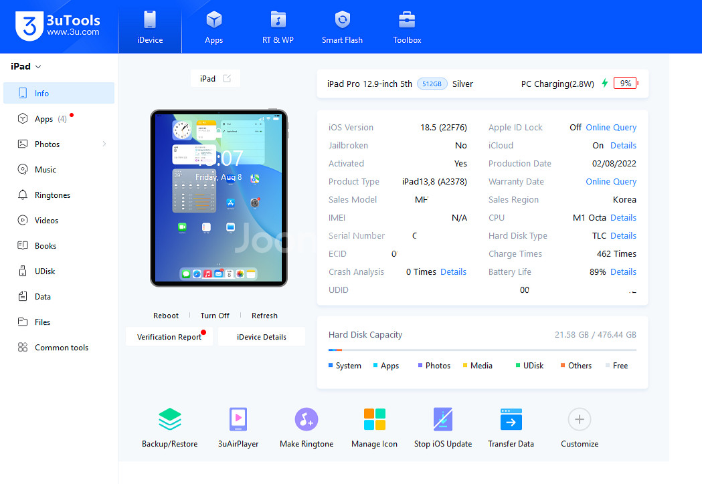This screenshot has height=484, width=702.
Task: Open the Make Ringtone tool icon
Action: tap(306, 419)
